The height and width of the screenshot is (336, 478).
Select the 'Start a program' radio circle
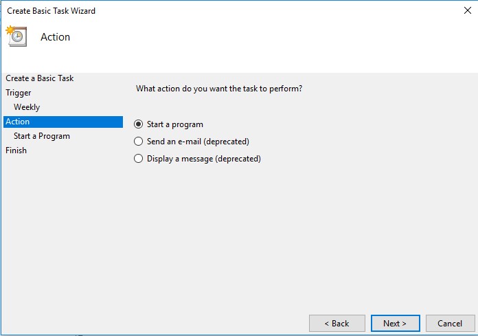[x=139, y=124]
